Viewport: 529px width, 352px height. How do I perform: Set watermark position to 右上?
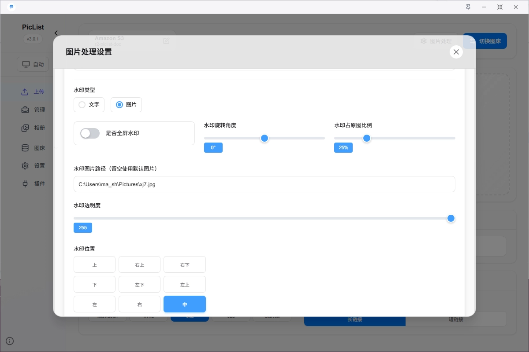[139, 265]
